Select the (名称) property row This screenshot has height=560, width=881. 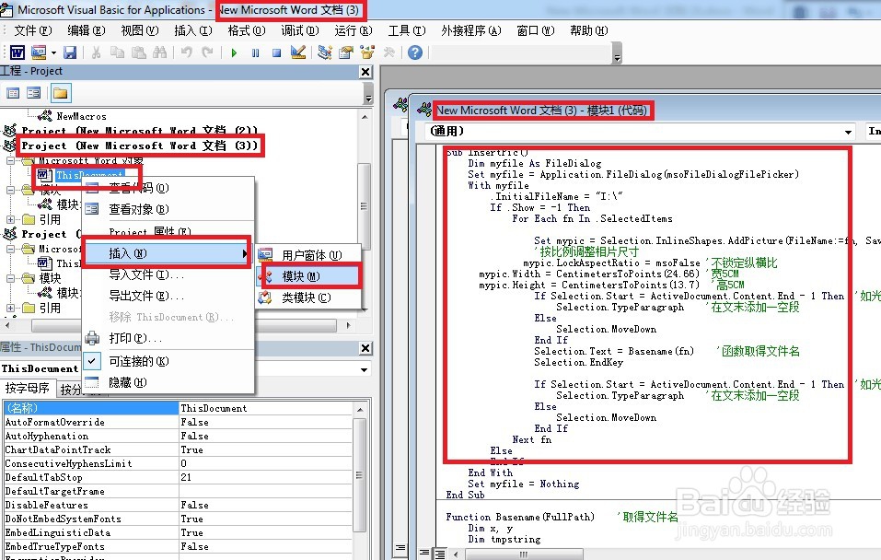178,408
